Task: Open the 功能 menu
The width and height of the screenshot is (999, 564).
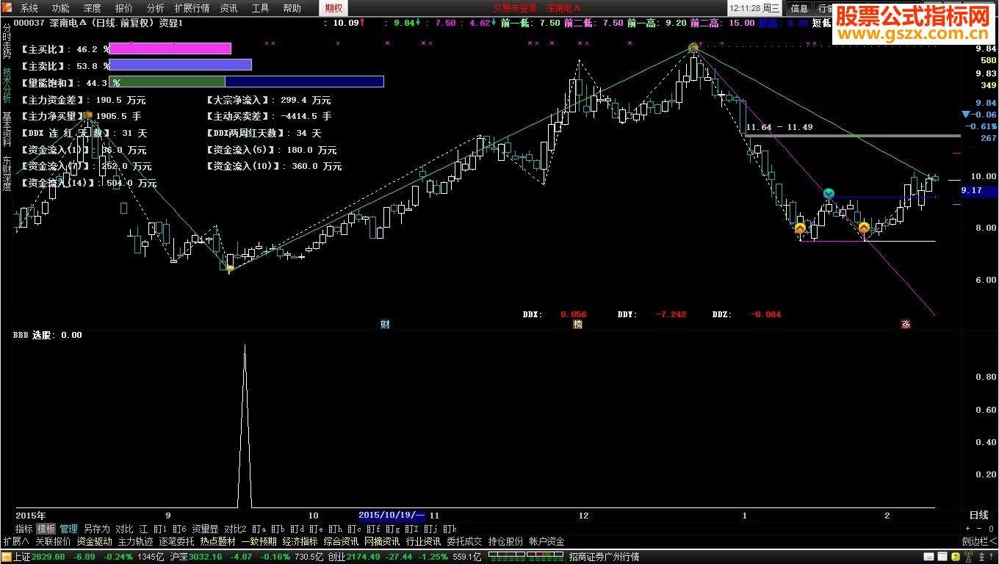Action: [x=61, y=9]
